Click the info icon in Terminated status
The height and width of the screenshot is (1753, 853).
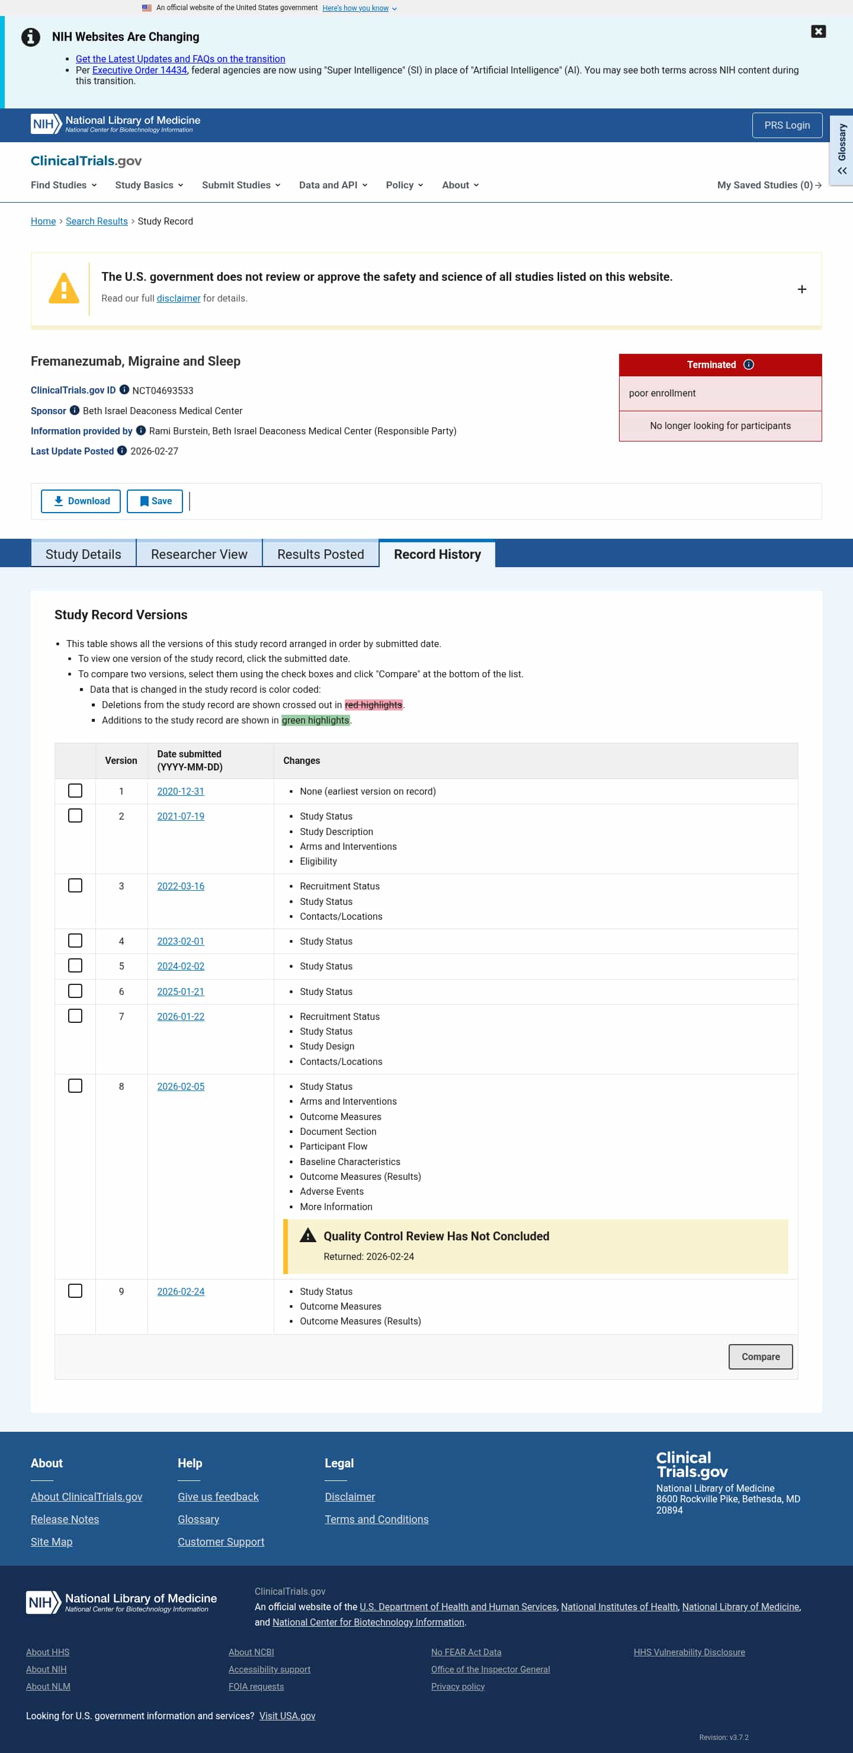coord(748,364)
